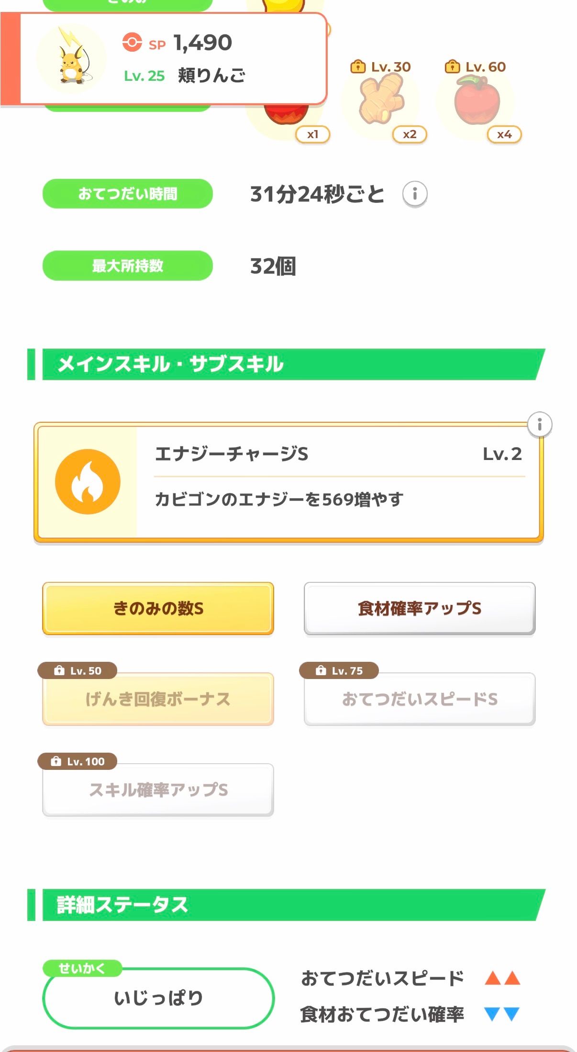Tap the おてつだい時間 green label
This screenshot has height=1052, width=577.
127,194
